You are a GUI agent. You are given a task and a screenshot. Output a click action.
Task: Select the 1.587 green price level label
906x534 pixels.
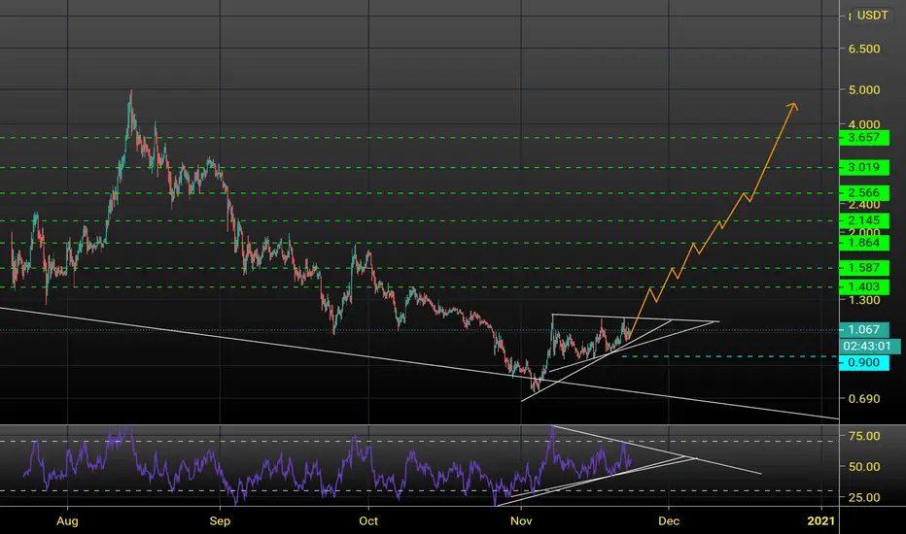864,268
